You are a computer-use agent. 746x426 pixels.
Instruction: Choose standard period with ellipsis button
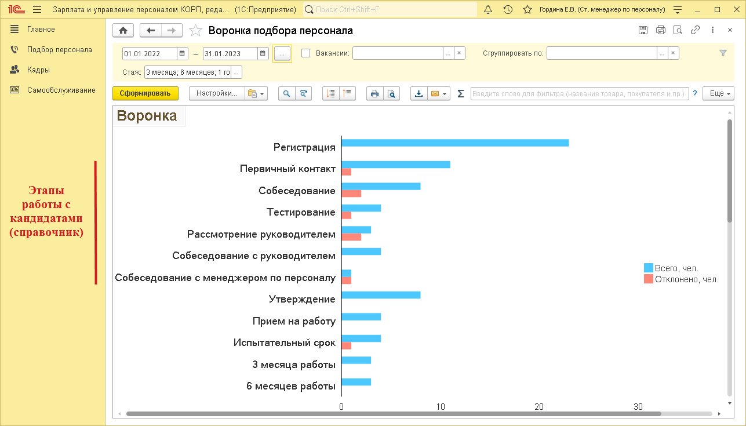[282, 53]
